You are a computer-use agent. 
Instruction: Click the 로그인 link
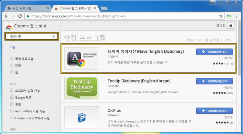[221, 25]
